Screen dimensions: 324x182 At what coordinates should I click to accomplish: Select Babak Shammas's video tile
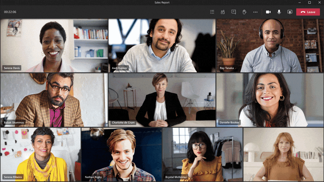(54, 100)
